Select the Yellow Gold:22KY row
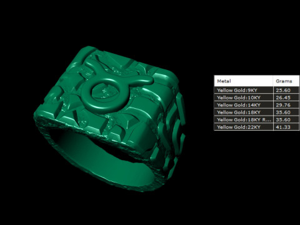Screen dimensions: 300x225 click(x=257, y=127)
